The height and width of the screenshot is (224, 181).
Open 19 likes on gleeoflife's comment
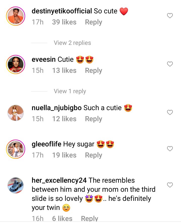pyautogui.click(x=64, y=155)
